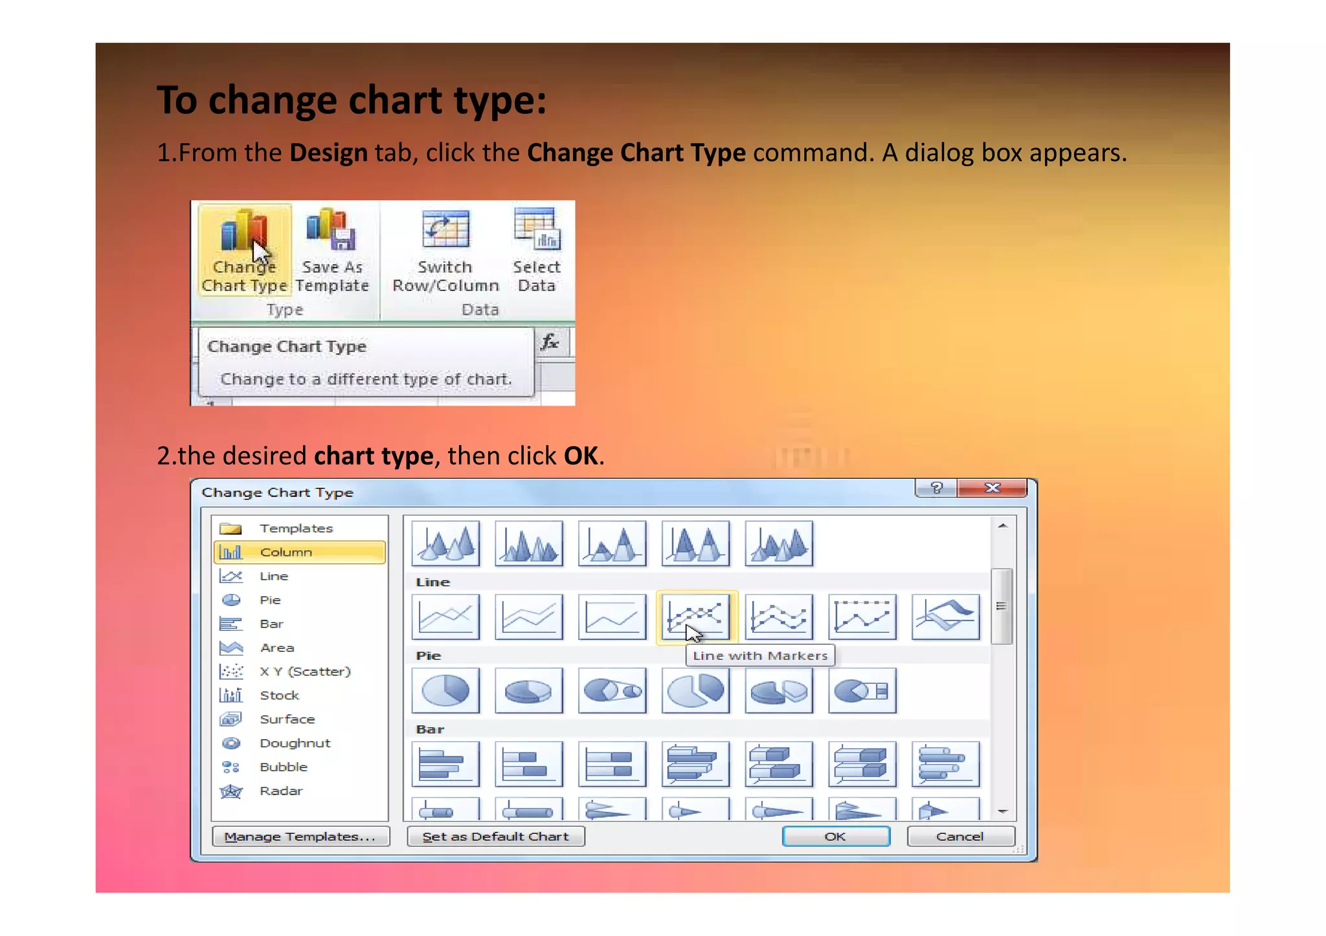Pick the third pyramid column chart thumbnail

612,543
